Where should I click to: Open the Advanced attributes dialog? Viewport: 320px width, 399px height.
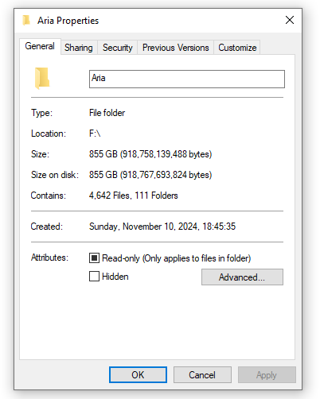242,277
